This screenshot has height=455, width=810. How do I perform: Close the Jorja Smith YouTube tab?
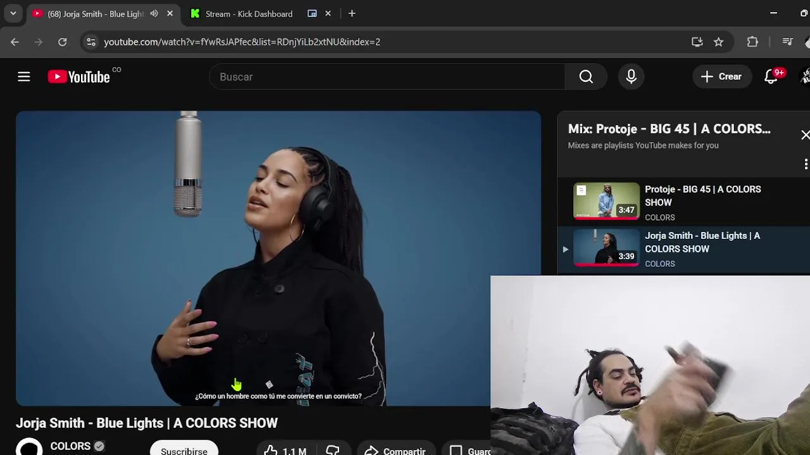170,13
